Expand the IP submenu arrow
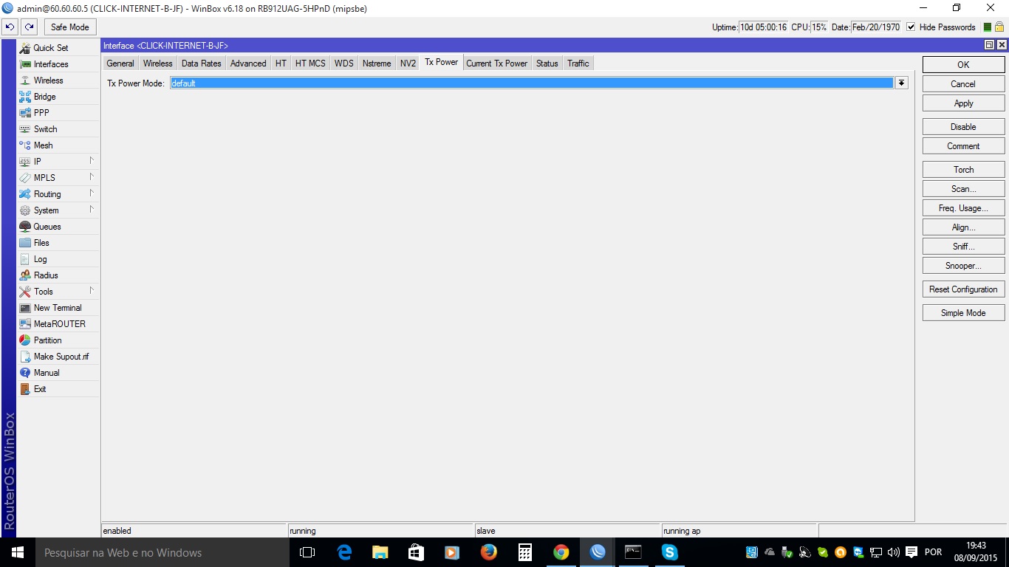Viewport: 1009px width, 567px height. (92, 160)
